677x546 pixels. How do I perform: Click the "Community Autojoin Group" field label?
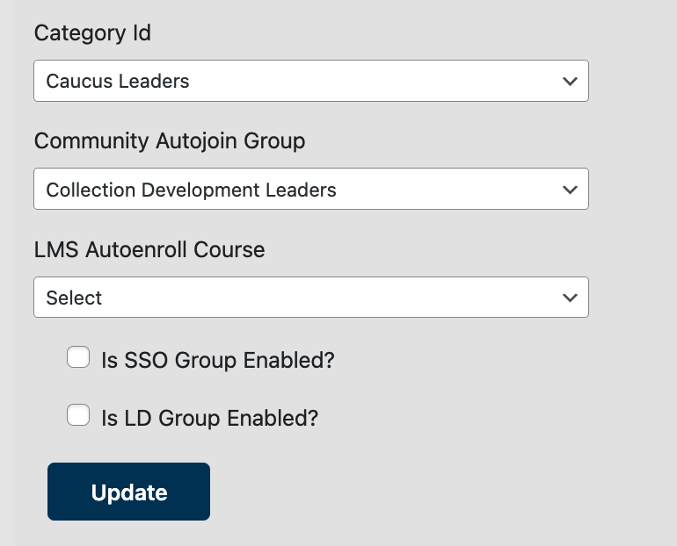pos(170,140)
